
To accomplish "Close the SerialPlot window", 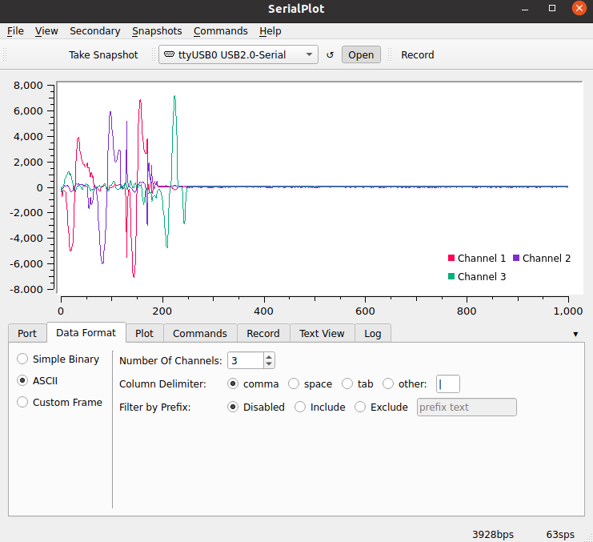I will [x=579, y=8].
